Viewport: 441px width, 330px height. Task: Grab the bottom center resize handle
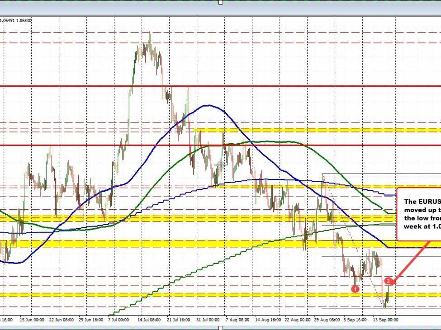tap(221, 328)
